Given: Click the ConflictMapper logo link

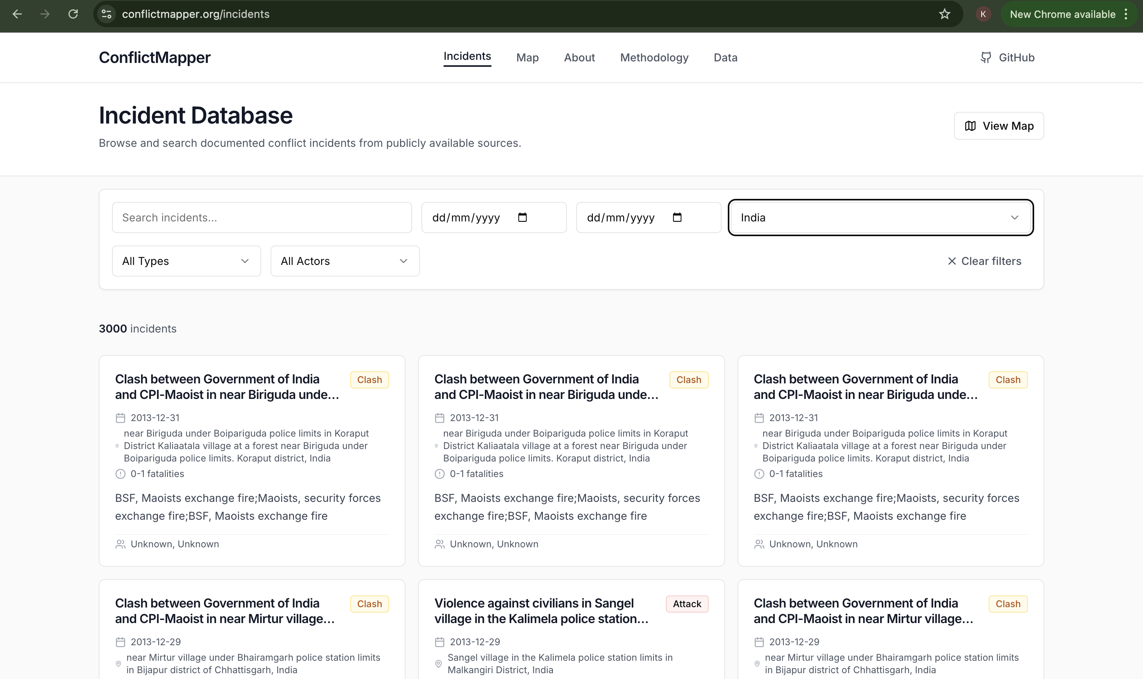Looking at the screenshot, I should pos(155,57).
